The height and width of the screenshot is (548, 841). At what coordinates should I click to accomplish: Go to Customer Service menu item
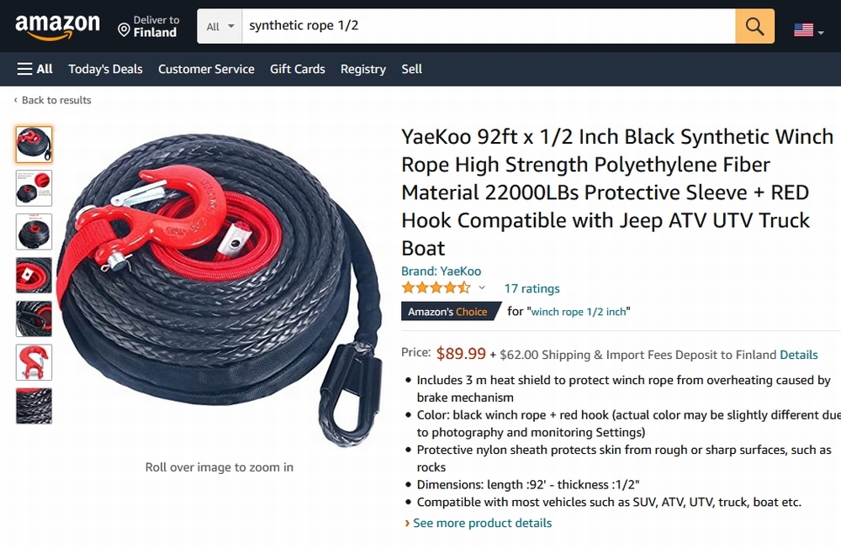[x=206, y=69]
